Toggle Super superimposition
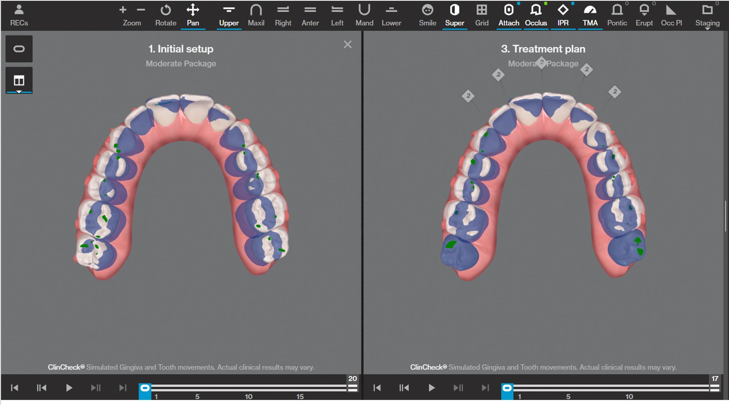This screenshot has height=405, width=729. tap(455, 16)
